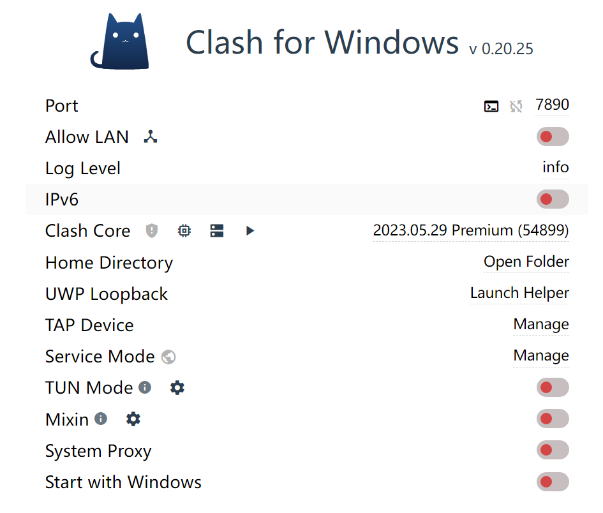The image size is (603, 513).
Task: Click Open Folder for Home Directory
Action: (x=526, y=262)
